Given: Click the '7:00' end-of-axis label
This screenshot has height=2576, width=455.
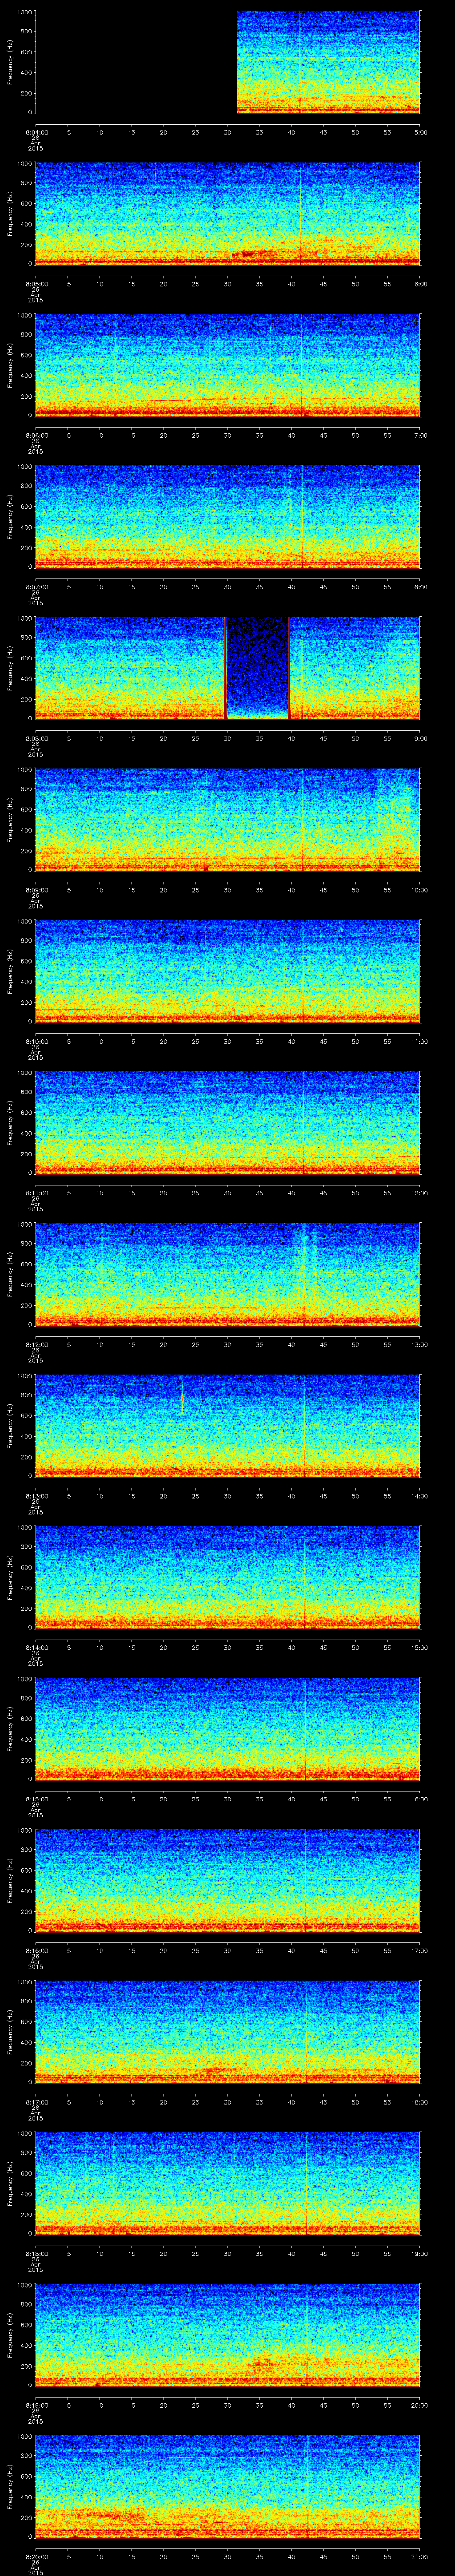Looking at the screenshot, I should (420, 435).
